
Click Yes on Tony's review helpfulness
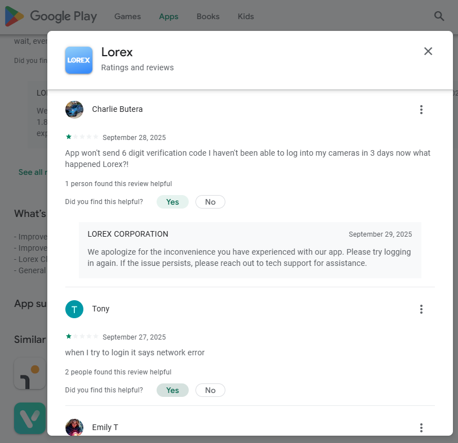click(172, 390)
